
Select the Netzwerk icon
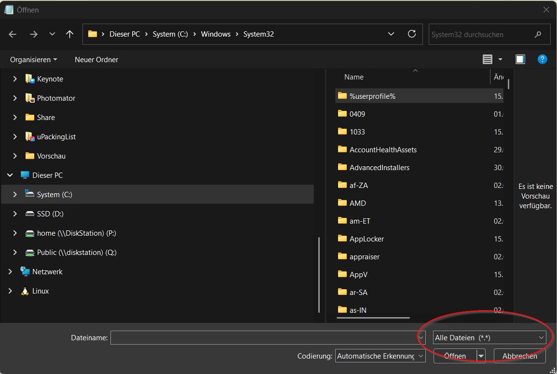25,271
